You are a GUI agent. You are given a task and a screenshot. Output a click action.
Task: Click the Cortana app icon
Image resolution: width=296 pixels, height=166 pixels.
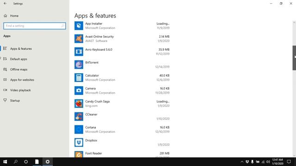click(79, 130)
